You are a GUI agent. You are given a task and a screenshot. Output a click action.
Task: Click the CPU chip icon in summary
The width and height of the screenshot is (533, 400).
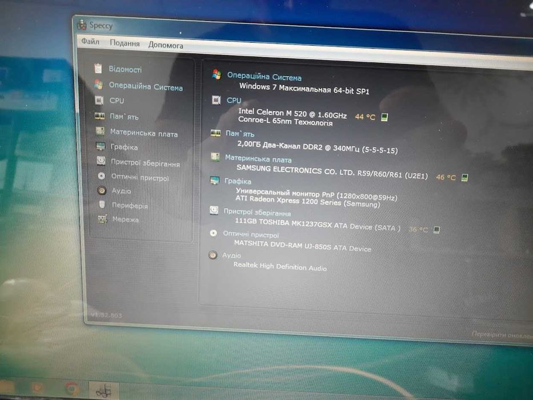click(x=216, y=99)
